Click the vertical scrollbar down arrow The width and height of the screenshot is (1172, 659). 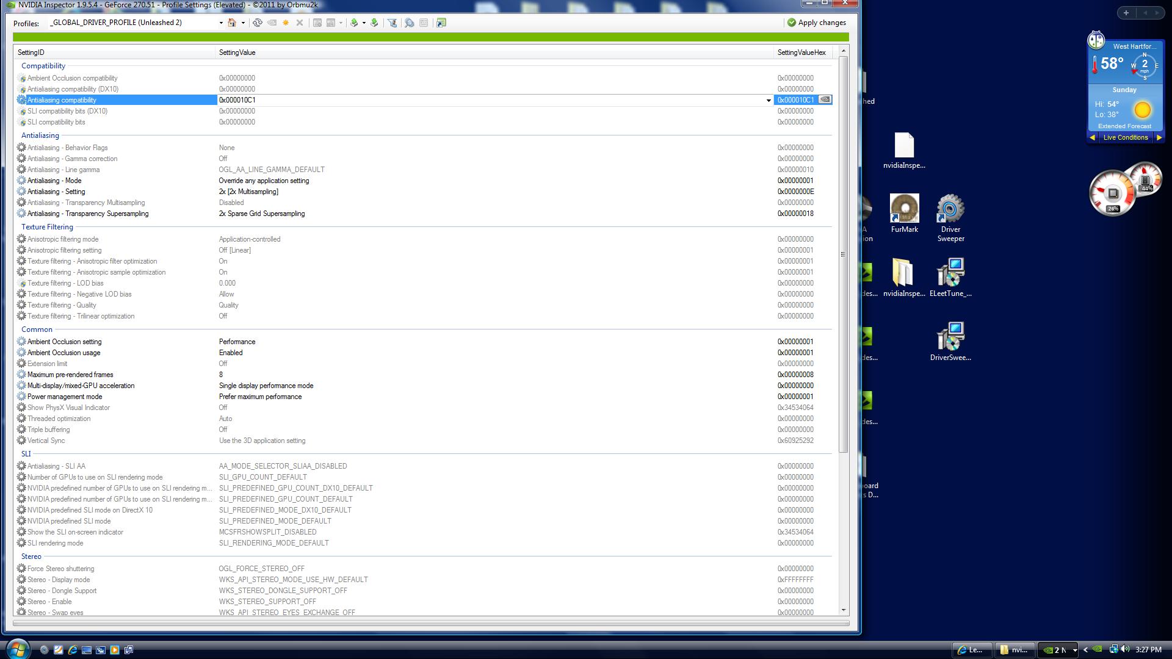(x=844, y=610)
